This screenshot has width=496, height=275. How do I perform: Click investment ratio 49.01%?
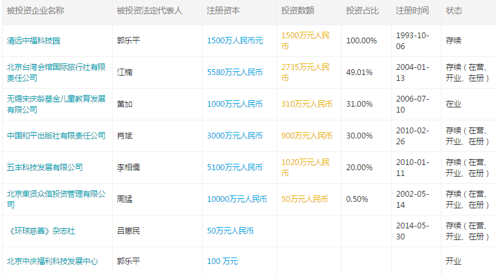point(359,72)
